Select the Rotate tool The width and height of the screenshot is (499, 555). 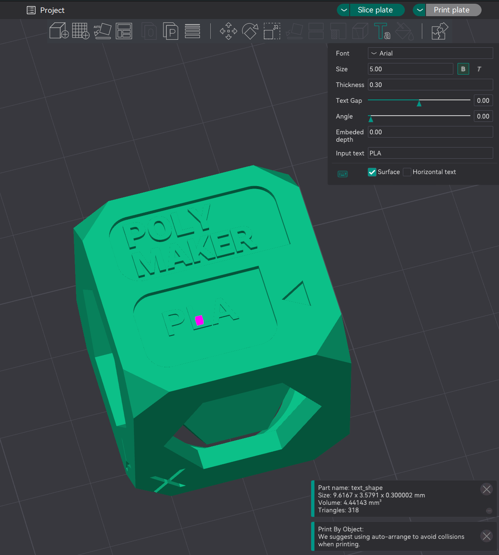[250, 31]
